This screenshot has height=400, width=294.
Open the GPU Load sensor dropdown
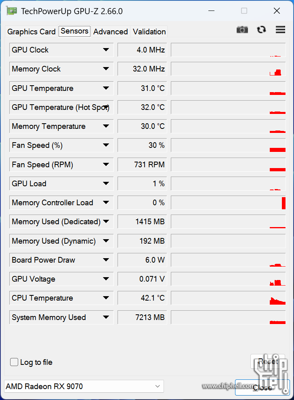(106, 184)
